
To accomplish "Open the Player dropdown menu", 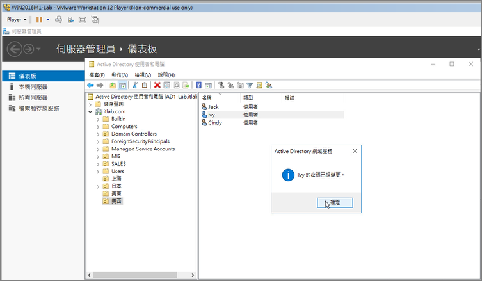I will pos(17,20).
